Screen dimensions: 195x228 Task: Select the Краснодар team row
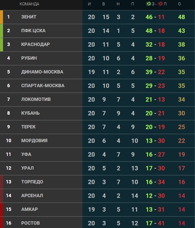[x=97, y=45]
